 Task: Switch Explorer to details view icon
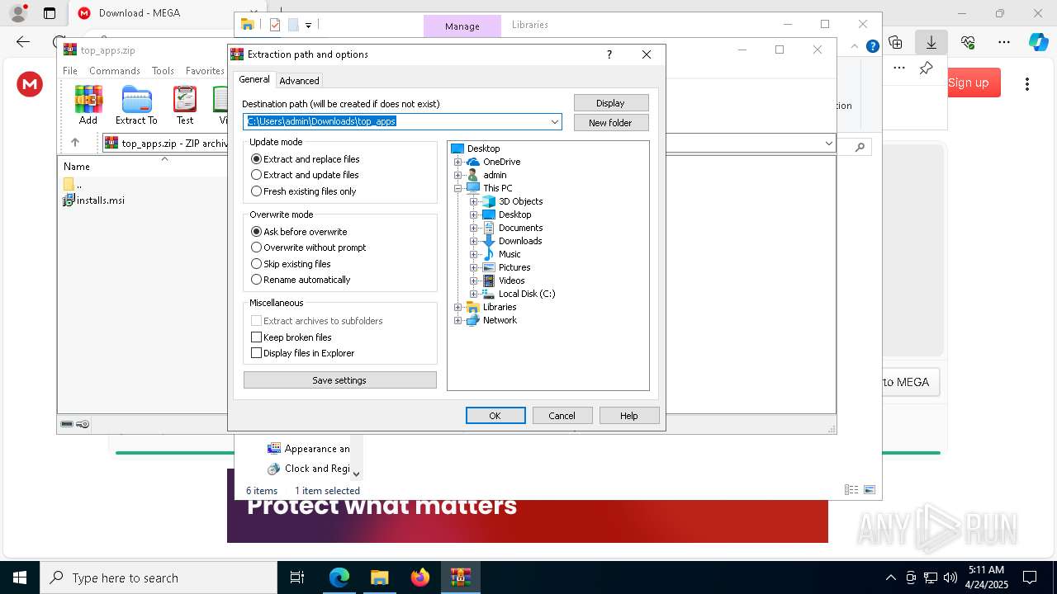pyautogui.click(x=851, y=490)
